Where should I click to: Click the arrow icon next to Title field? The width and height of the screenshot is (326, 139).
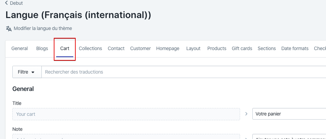pos(246,114)
